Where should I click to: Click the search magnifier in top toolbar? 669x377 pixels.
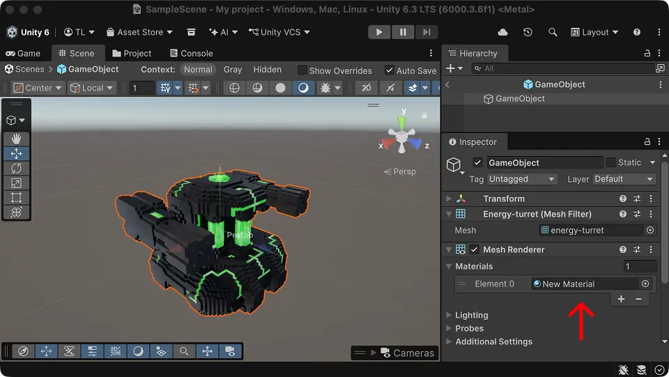coord(553,32)
